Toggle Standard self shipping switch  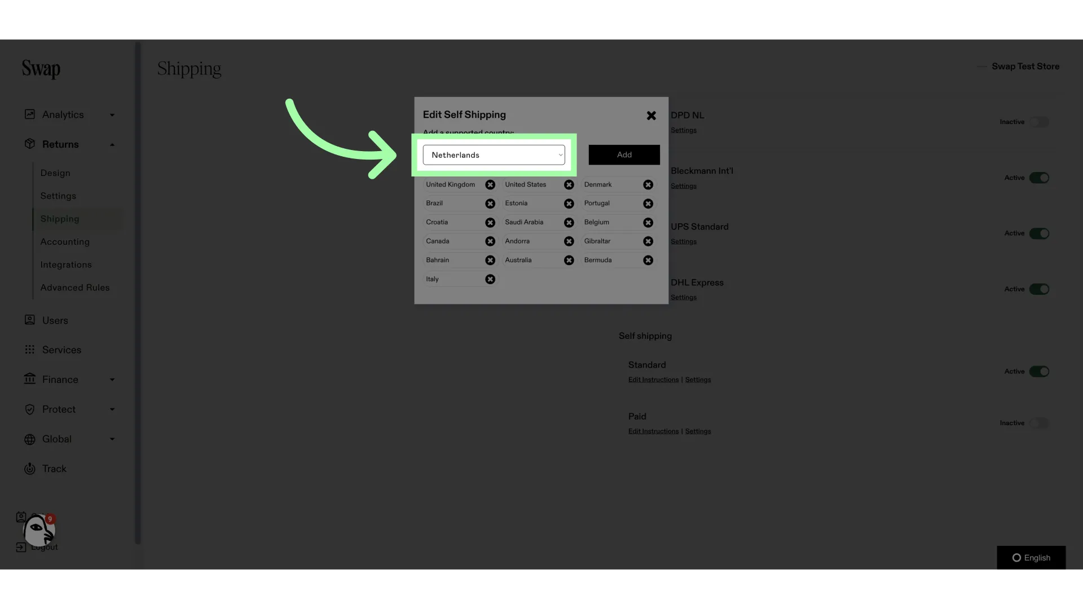click(x=1039, y=372)
